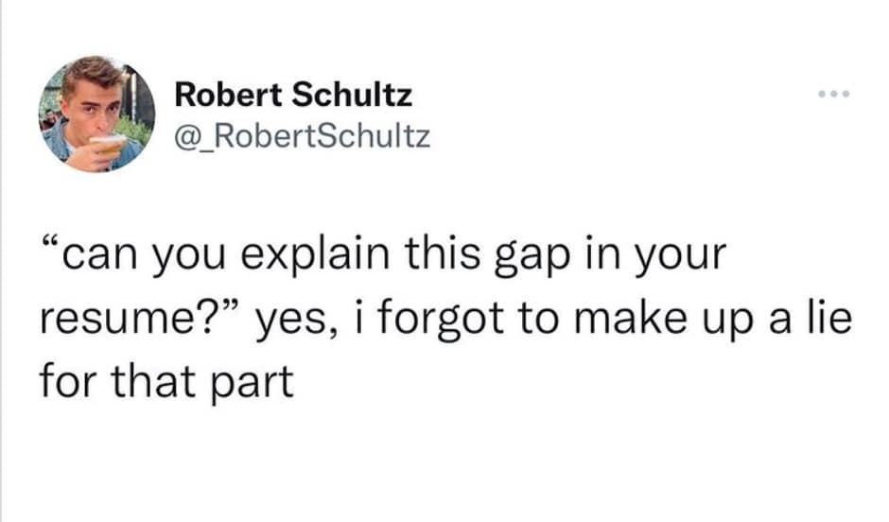Click Robert Schultz's profile picture
Viewport: 889px width, 522px height.
pyautogui.click(x=96, y=113)
